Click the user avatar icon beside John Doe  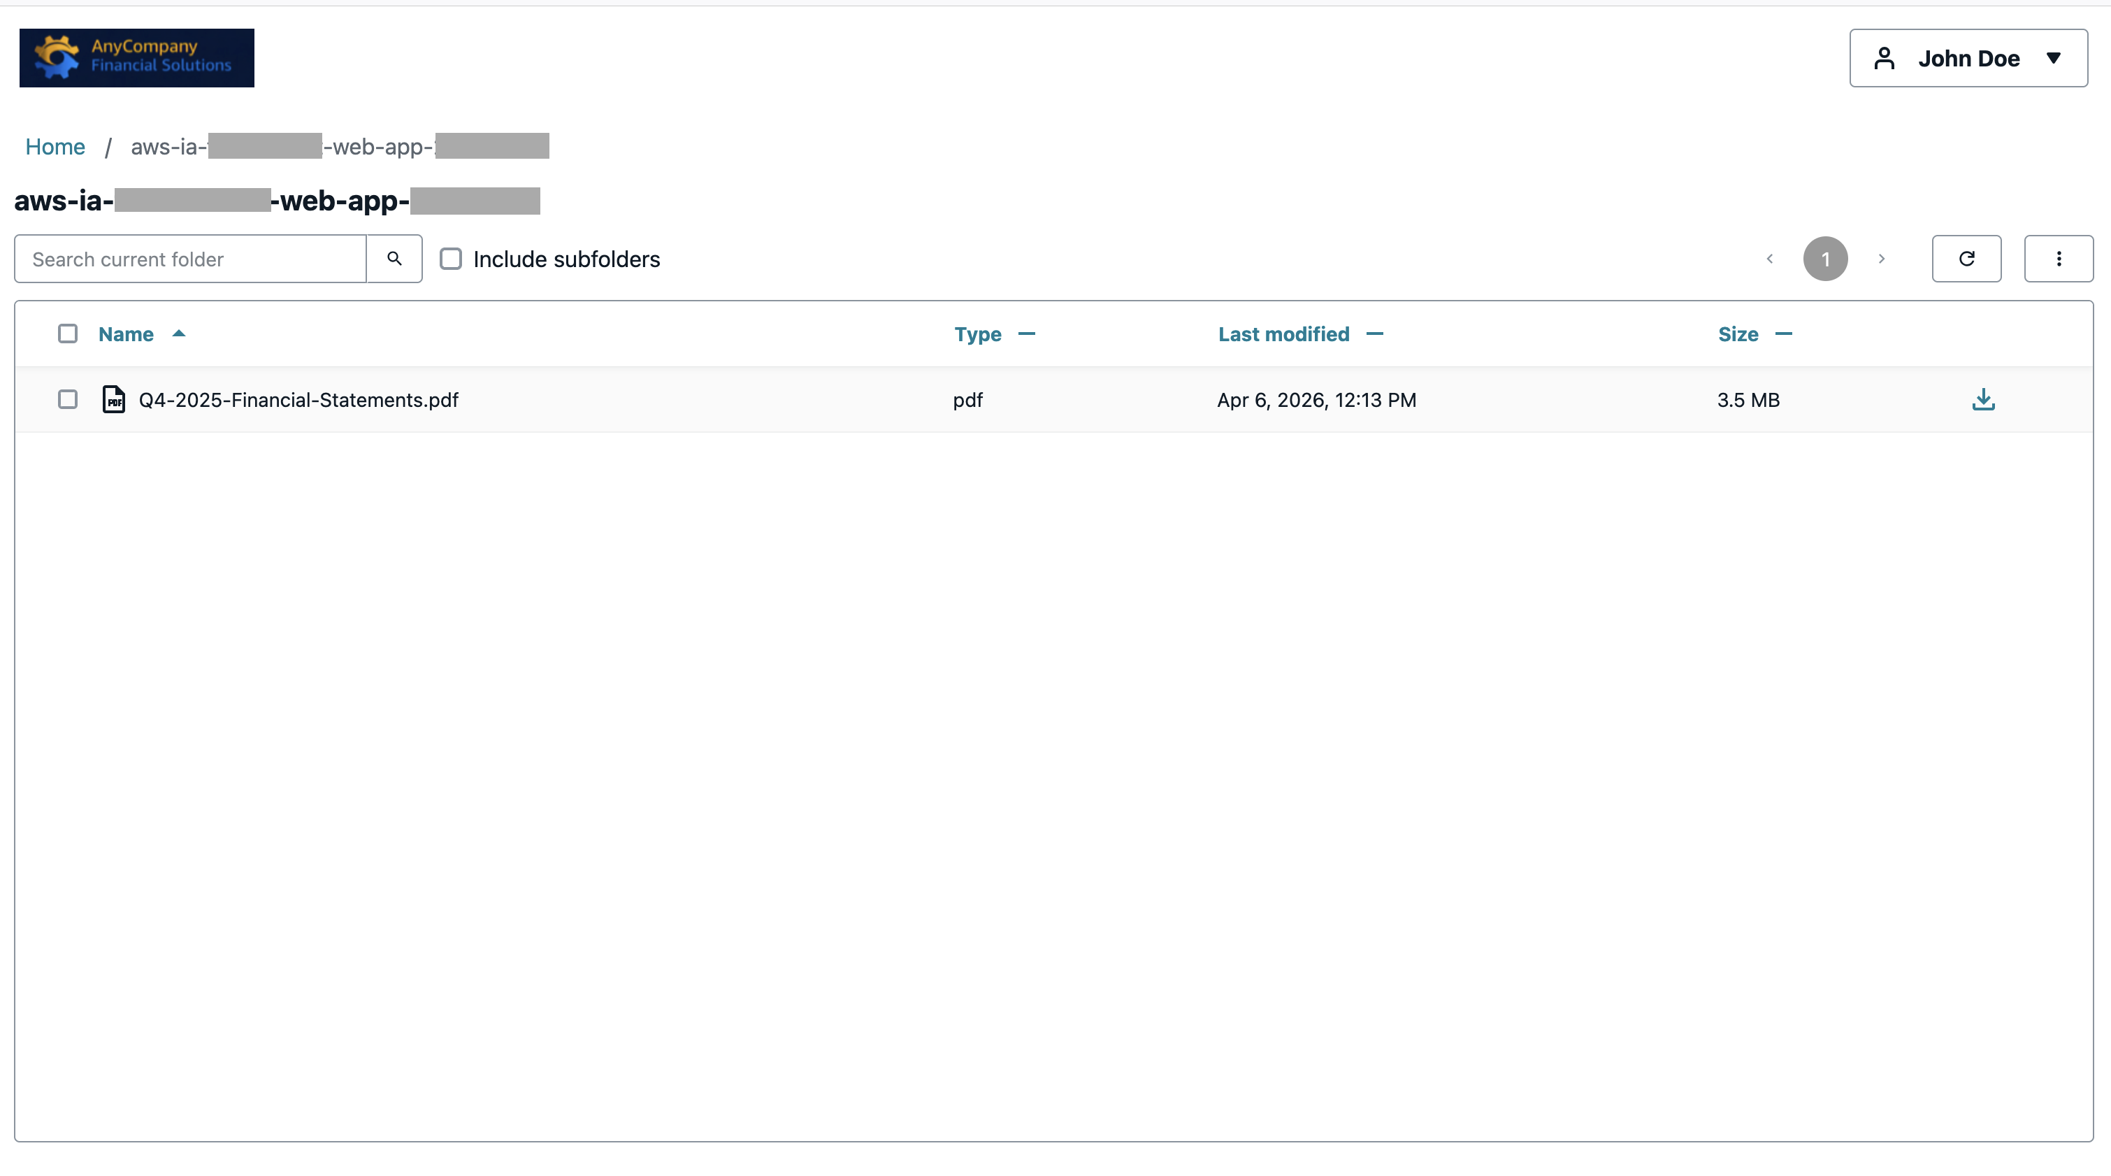tap(1884, 58)
